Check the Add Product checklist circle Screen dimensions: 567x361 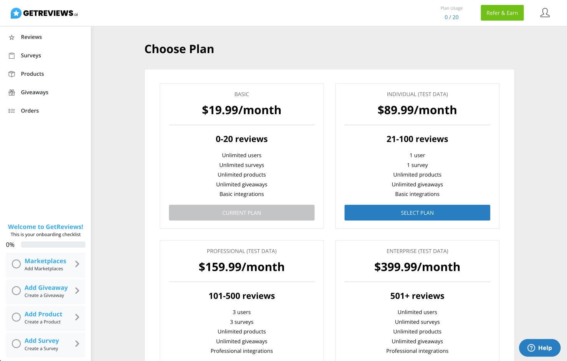(x=16, y=317)
